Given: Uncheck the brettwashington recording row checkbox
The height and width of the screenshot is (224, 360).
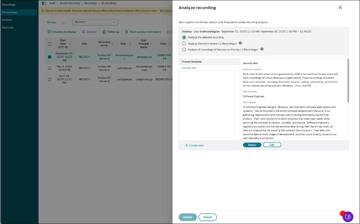Looking at the screenshot, I should pos(50,57).
